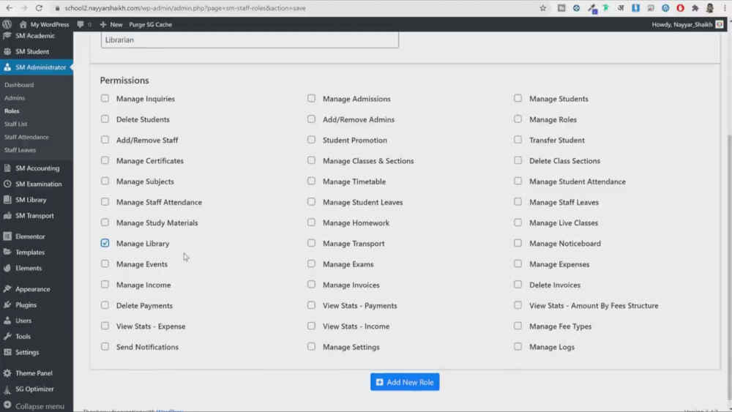Screen dimensions: 732x412
Task: Open the + New admin bar dropdown
Action: pyautogui.click(x=111, y=24)
